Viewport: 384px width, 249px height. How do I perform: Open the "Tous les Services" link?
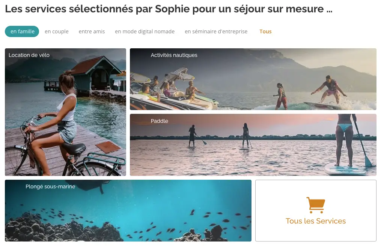point(316,221)
